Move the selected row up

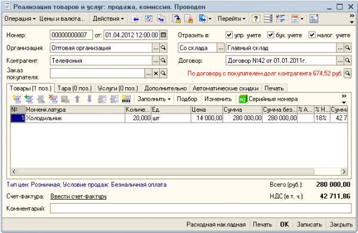[x=78, y=99]
